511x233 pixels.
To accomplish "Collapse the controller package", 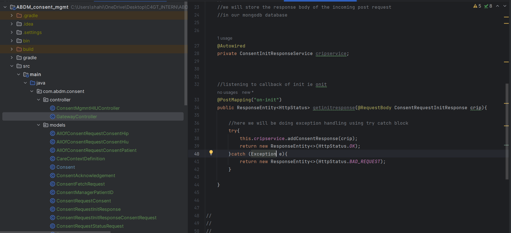I will coord(39,100).
